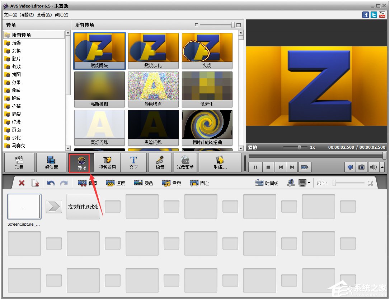The image size is (390, 300).
Task: Click the undo arrow in the toolbar
Action: 51,183
